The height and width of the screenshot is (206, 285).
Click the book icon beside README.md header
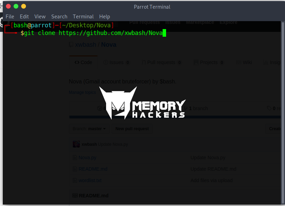(75, 196)
